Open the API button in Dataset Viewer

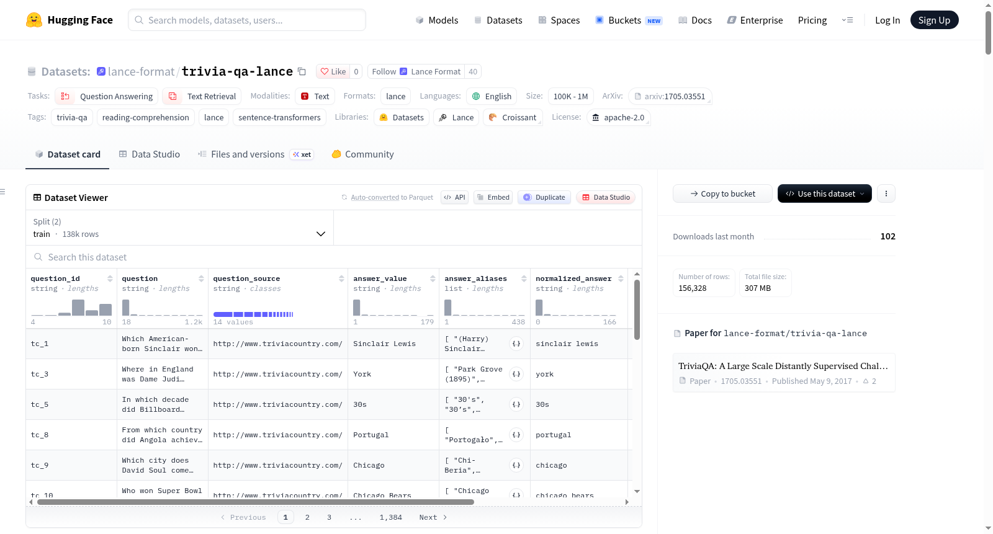point(454,197)
